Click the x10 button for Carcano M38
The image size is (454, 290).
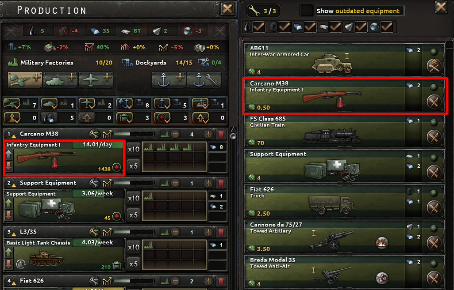134,149
